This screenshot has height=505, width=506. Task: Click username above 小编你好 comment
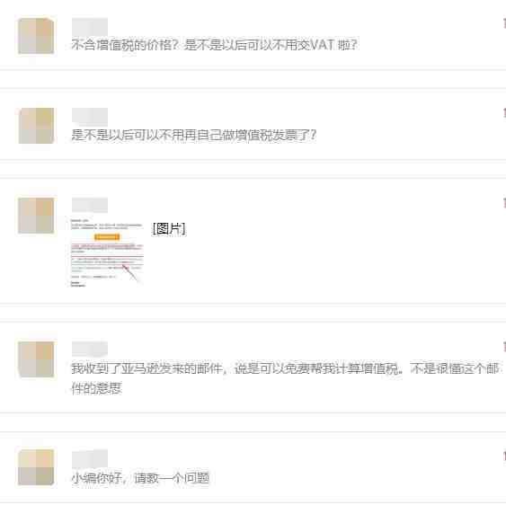pyautogui.click(x=90, y=458)
